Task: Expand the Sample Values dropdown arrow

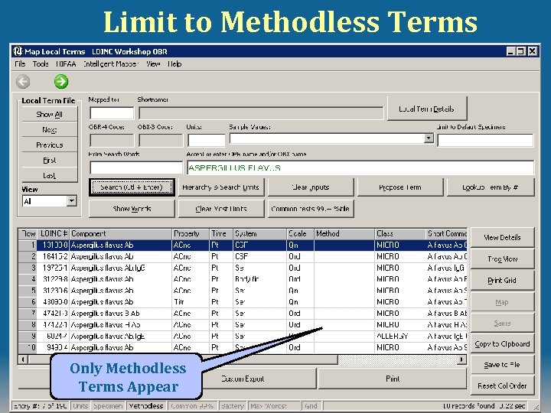Action: [x=429, y=138]
